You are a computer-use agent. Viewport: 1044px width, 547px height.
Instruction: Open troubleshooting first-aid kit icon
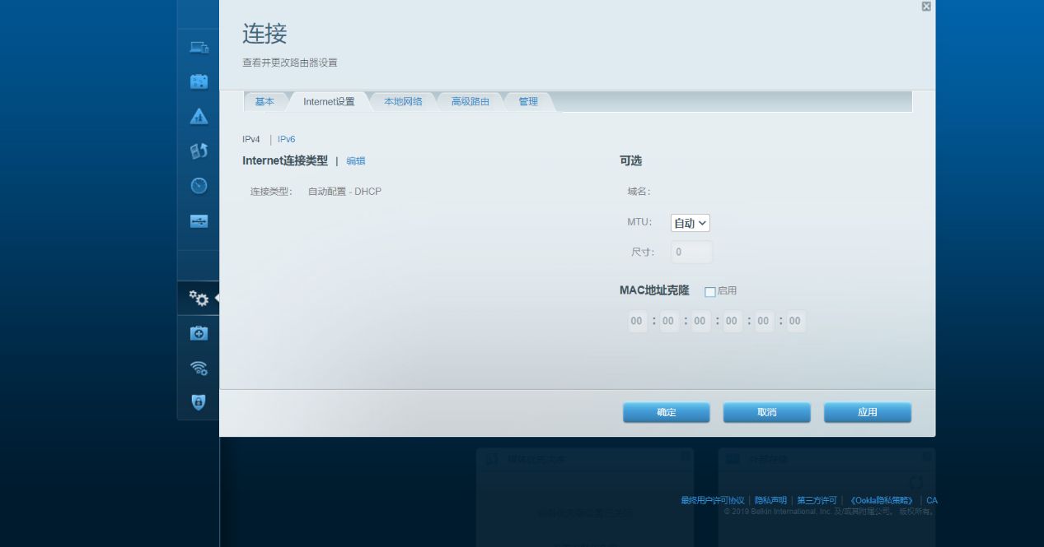click(x=199, y=333)
